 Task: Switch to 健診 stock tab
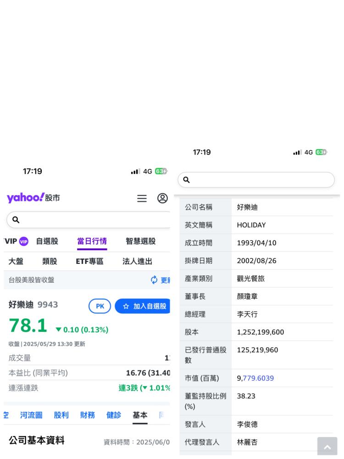(x=114, y=415)
